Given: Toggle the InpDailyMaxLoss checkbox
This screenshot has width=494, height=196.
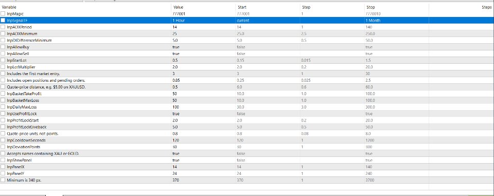Looking at the screenshot, I should pos(3,107).
